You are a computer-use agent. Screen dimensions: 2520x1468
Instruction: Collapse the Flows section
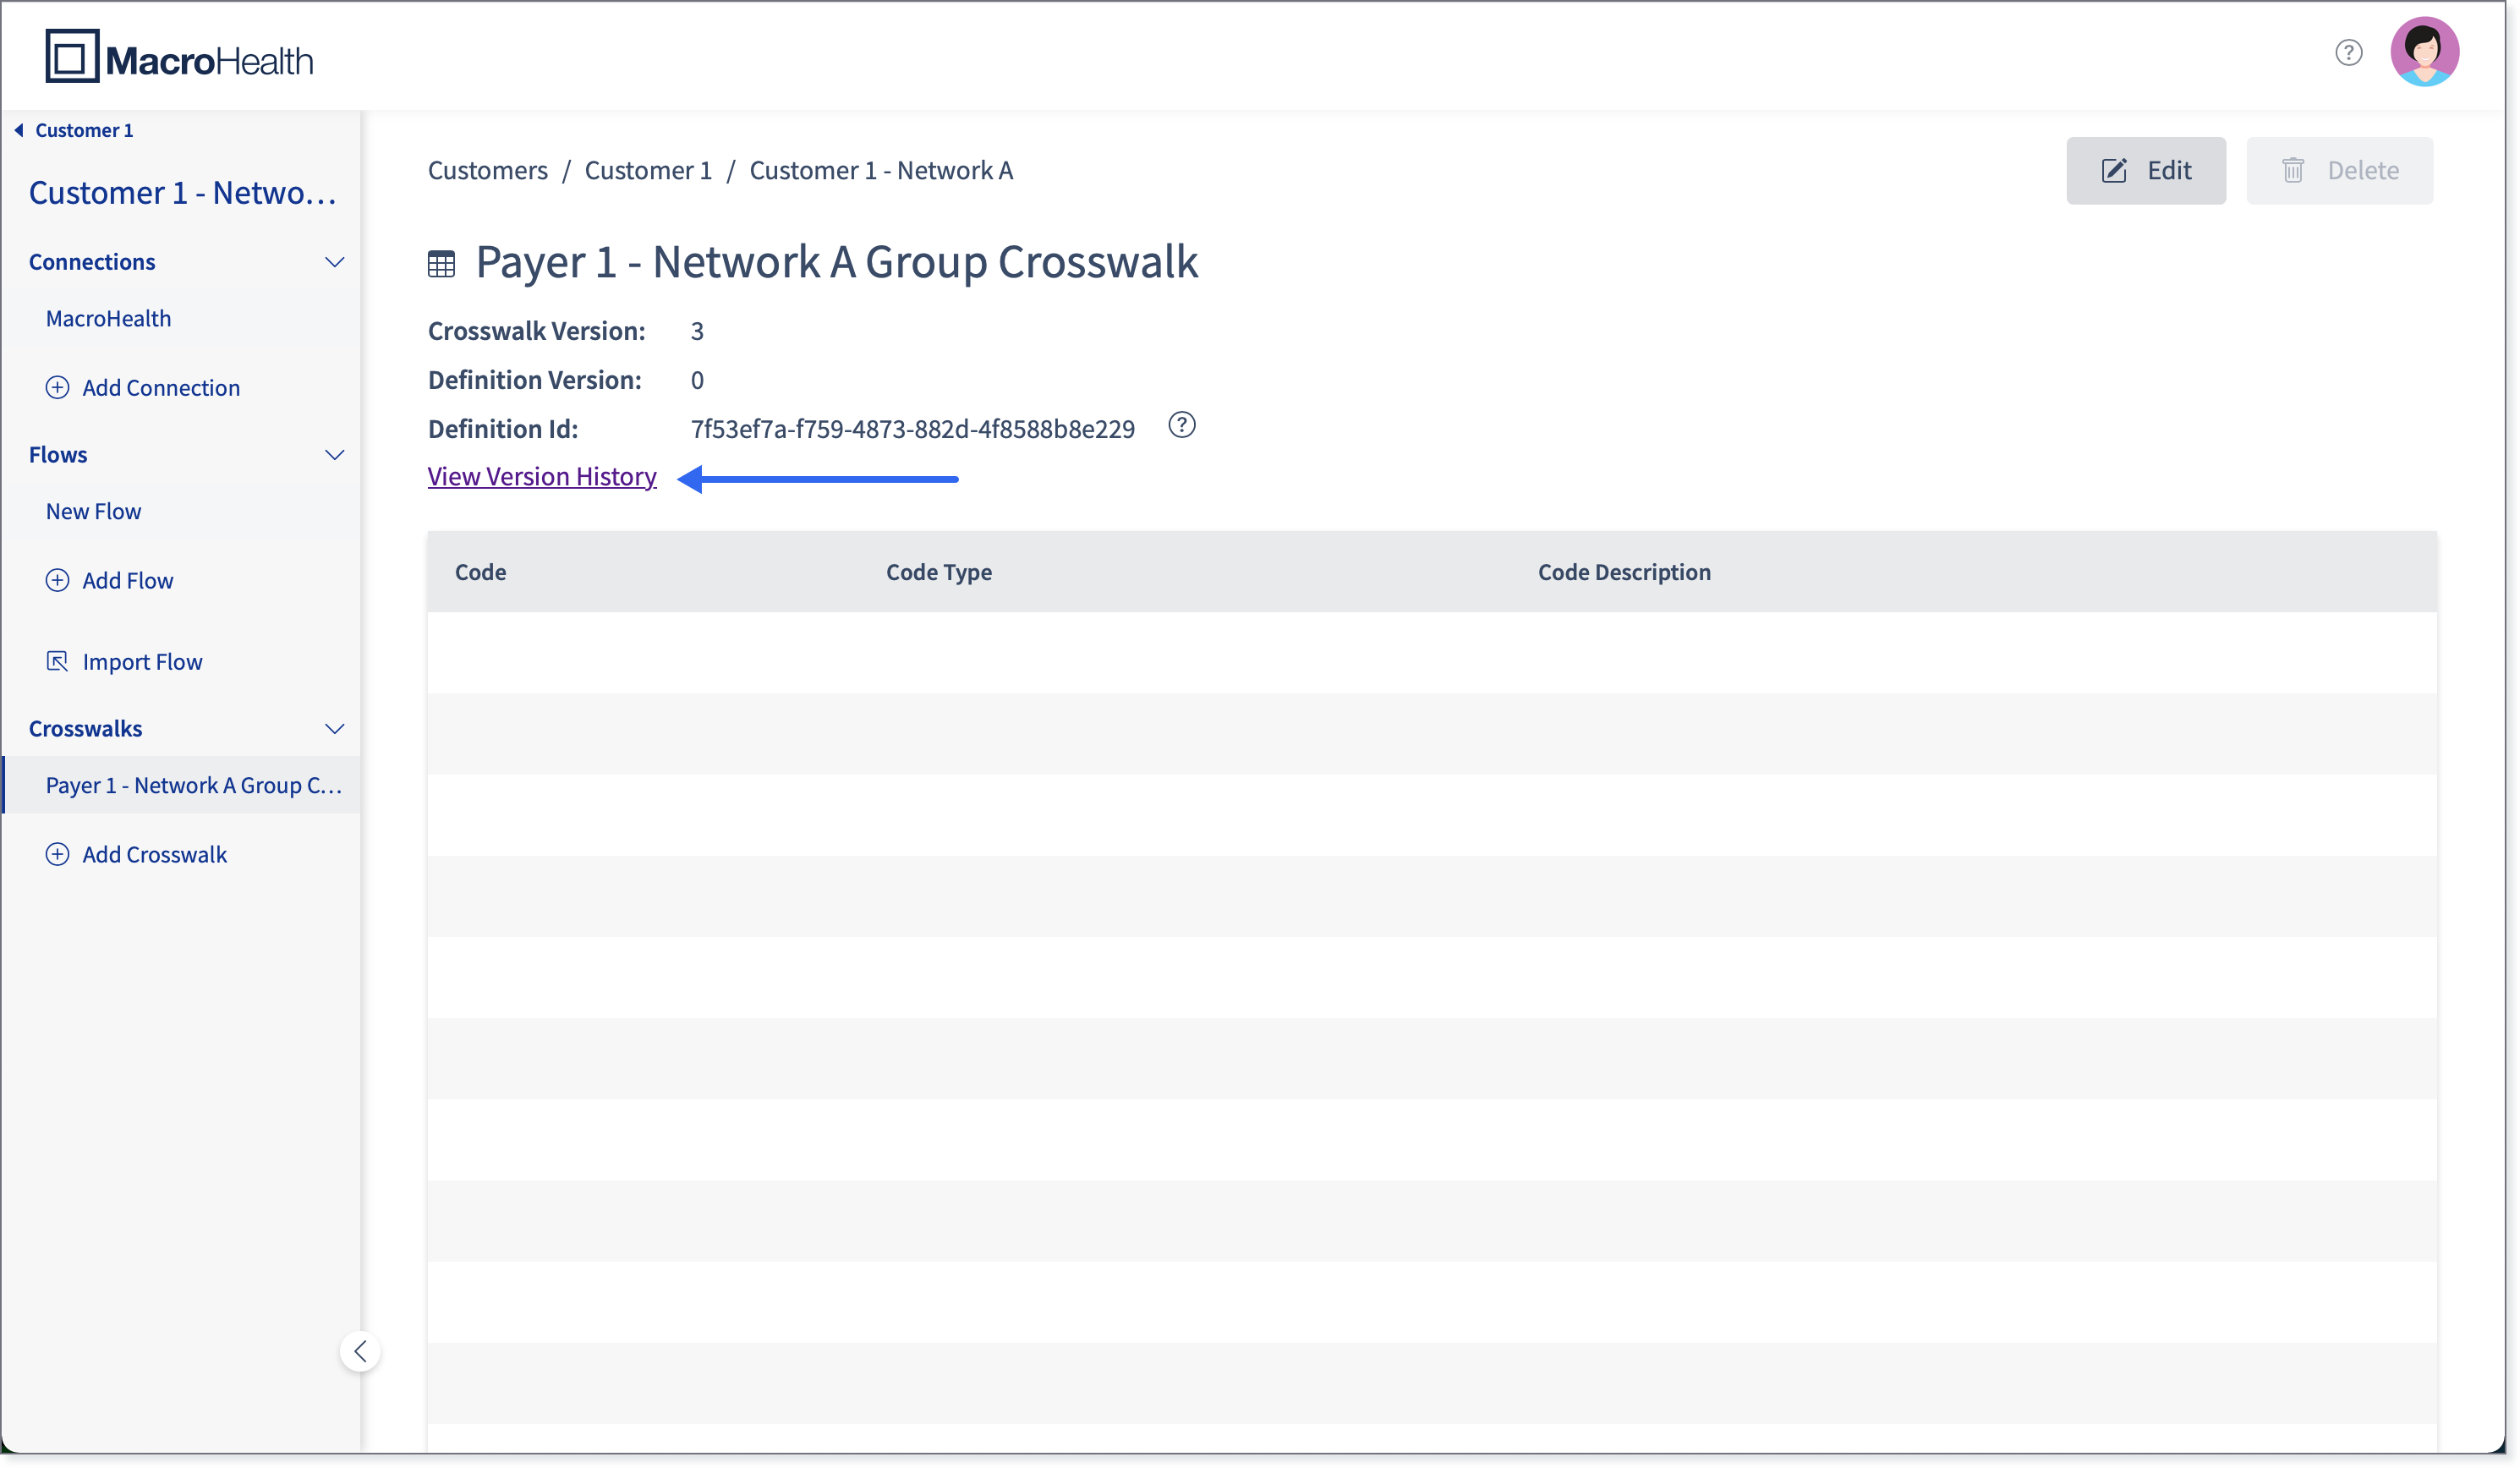pos(335,455)
